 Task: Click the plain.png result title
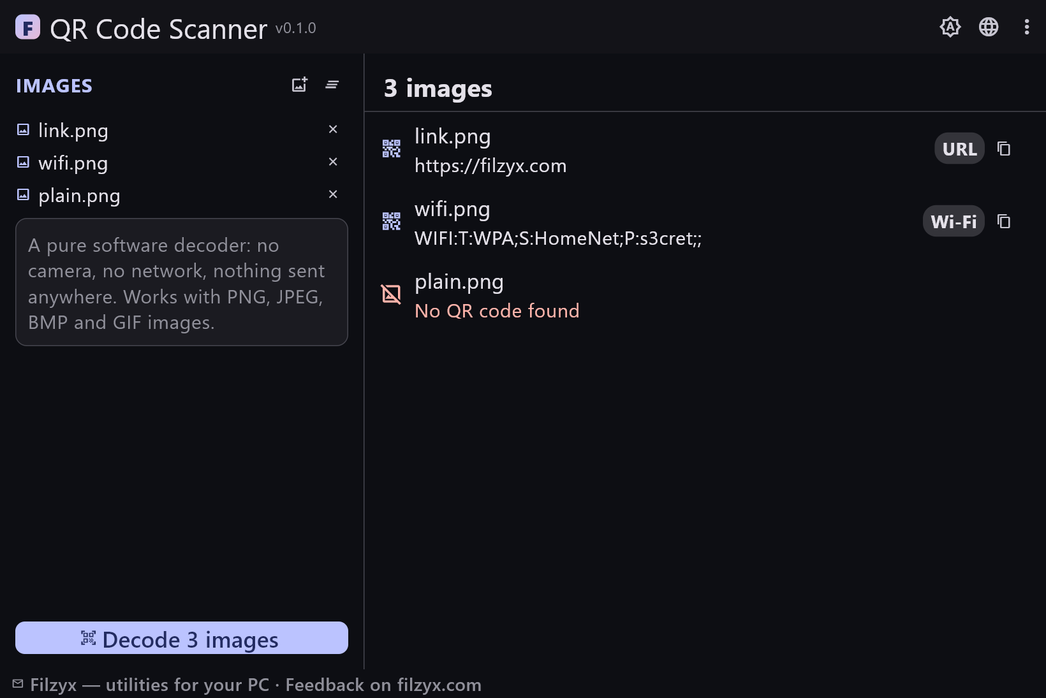point(459,282)
